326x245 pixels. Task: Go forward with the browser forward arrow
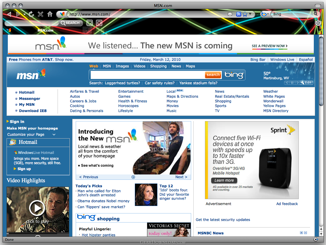click(18, 14)
